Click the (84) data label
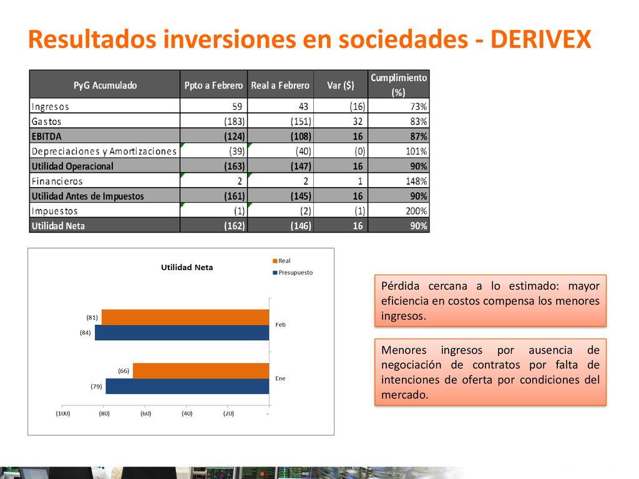 click(x=85, y=333)
